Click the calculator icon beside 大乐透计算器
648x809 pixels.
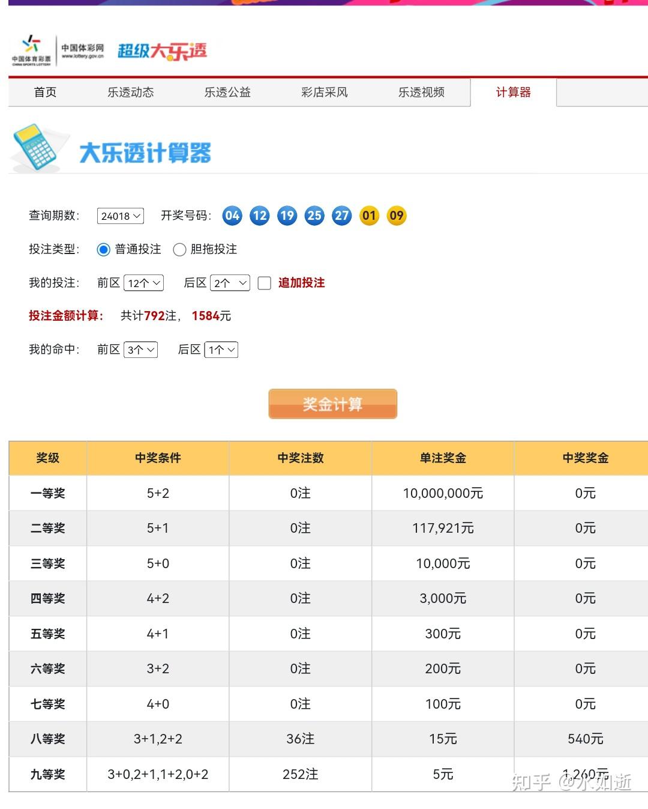36,147
